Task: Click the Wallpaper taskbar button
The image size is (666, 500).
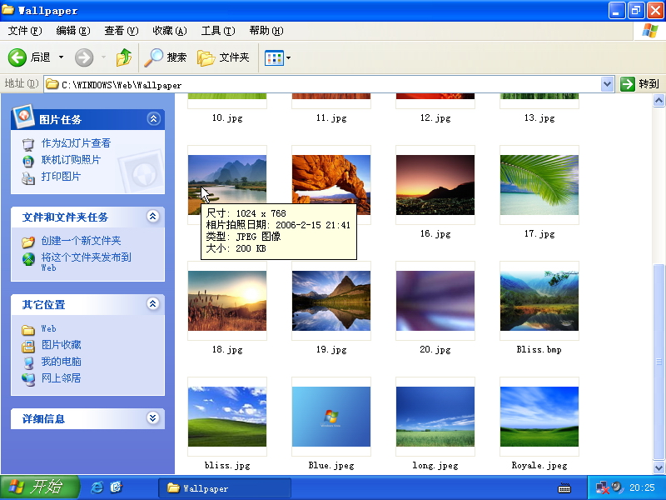Action: 225,488
